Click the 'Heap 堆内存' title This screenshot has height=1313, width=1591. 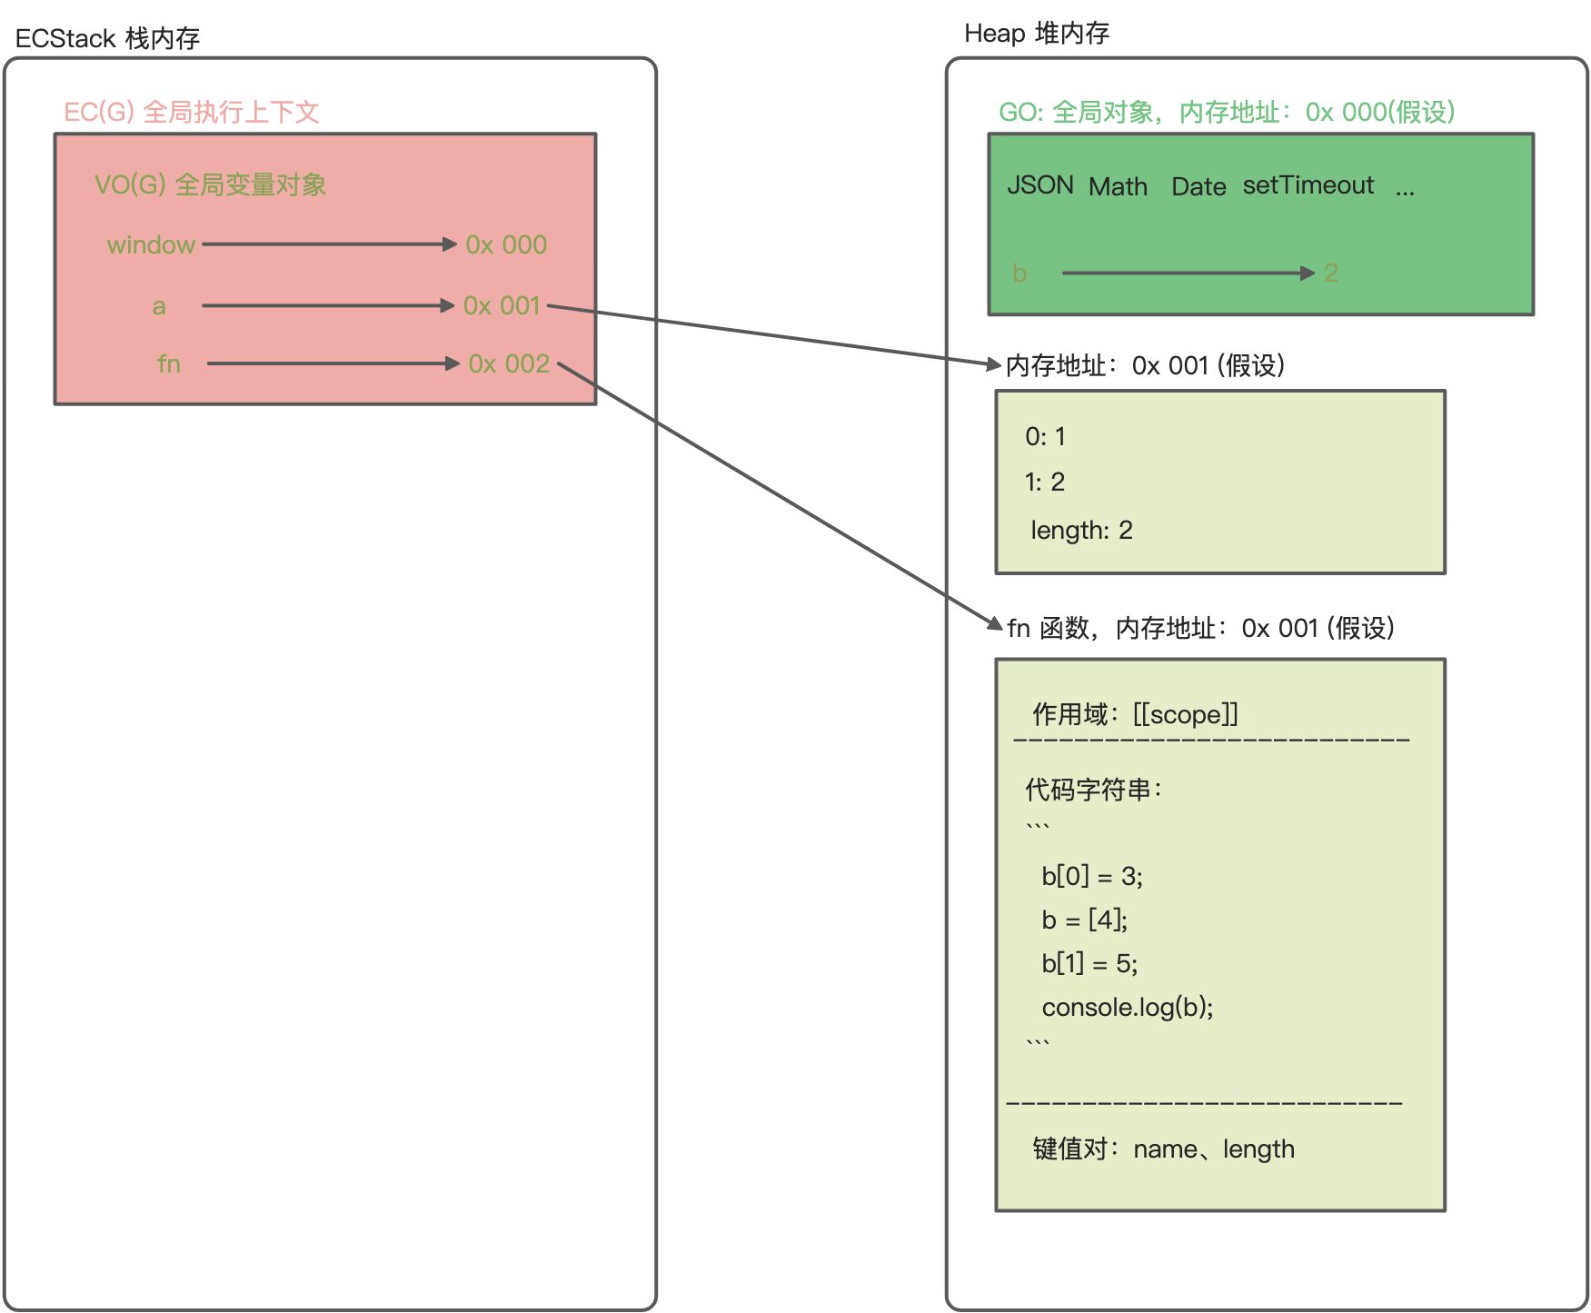coord(1037,34)
